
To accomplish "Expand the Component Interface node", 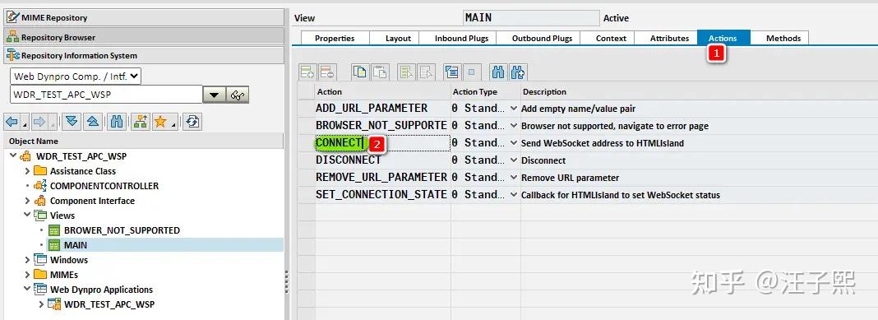I will (x=27, y=201).
